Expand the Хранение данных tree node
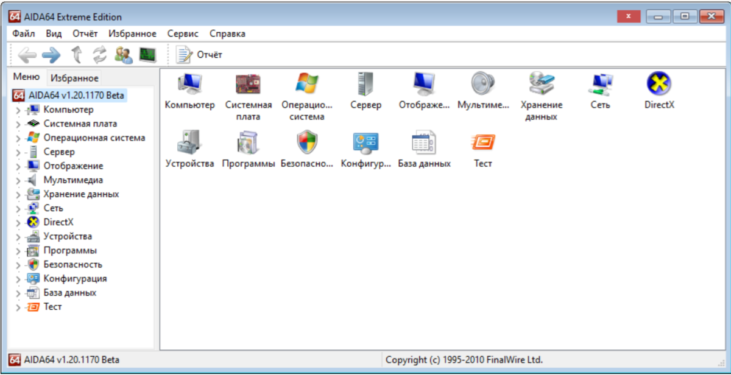Screen dimensions: 731x375 18,195
